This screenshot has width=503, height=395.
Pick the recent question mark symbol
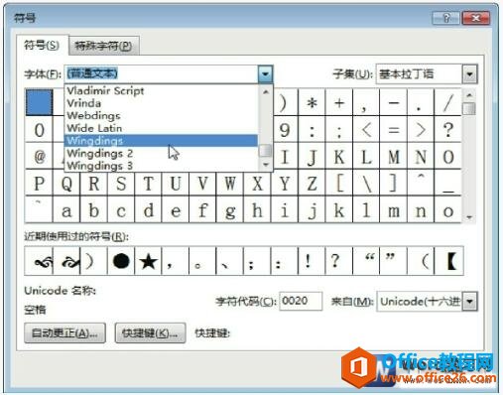tap(339, 261)
